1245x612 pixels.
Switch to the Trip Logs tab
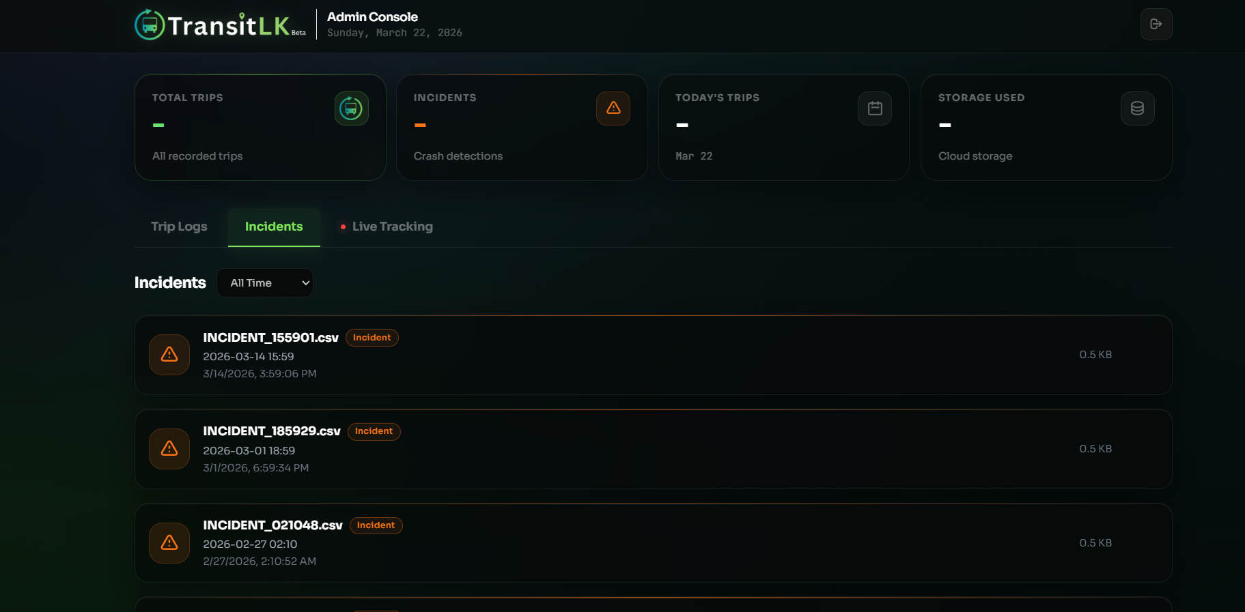click(179, 227)
